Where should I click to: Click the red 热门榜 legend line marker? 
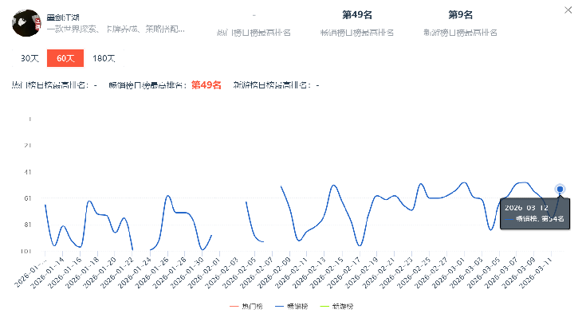(x=234, y=306)
